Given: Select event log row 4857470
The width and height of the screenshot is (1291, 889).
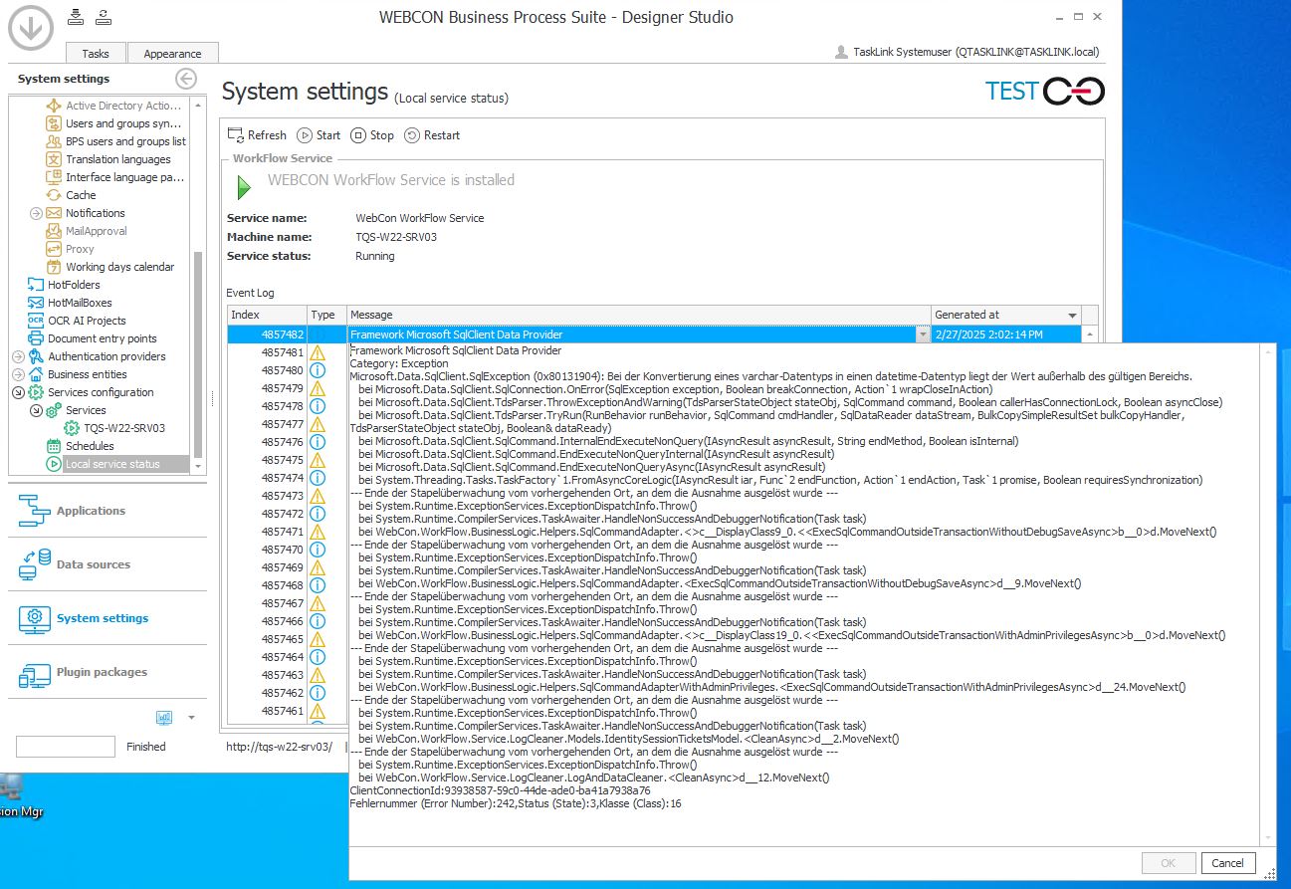Looking at the screenshot, I should [287, 550].
